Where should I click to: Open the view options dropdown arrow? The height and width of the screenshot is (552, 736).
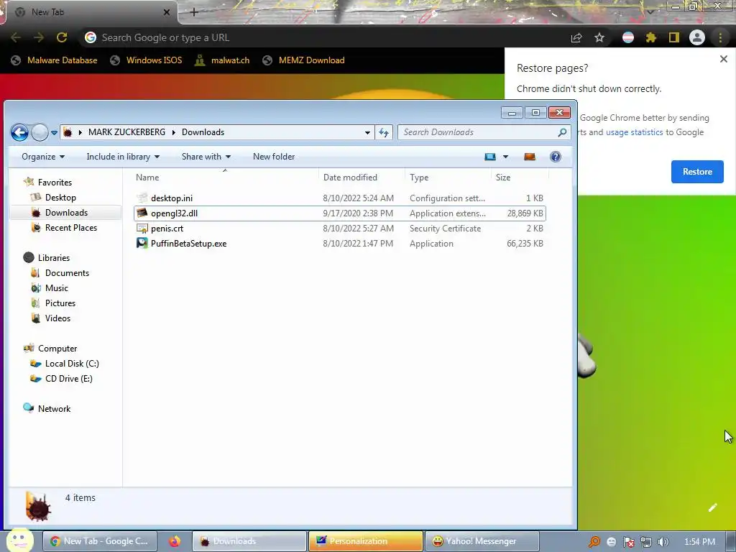505,157
